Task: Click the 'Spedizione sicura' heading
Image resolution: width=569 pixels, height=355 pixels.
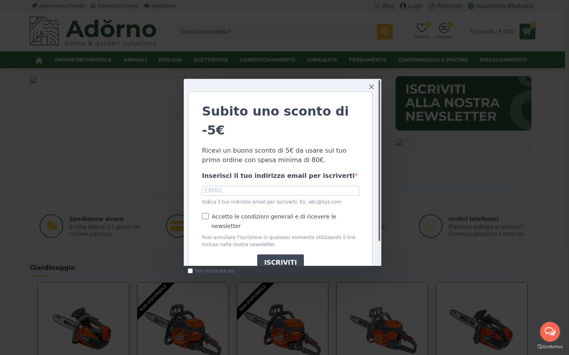Action: point(96,219)
